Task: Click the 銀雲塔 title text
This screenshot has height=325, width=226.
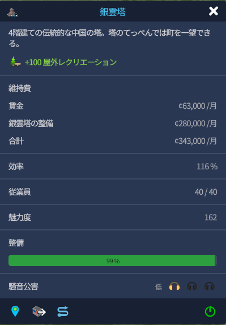Action: pos(113,12)
